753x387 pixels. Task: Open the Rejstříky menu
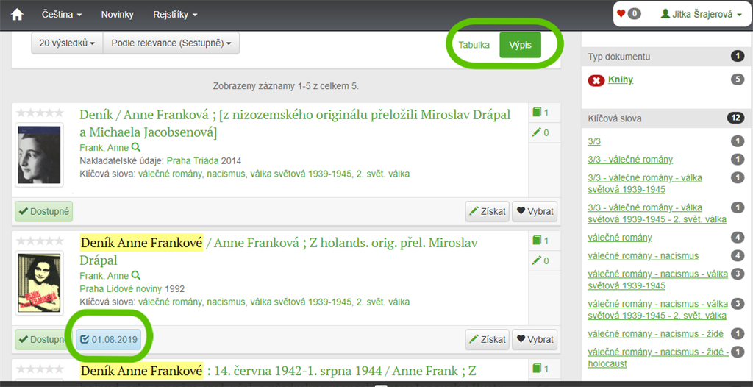[175, 15]
